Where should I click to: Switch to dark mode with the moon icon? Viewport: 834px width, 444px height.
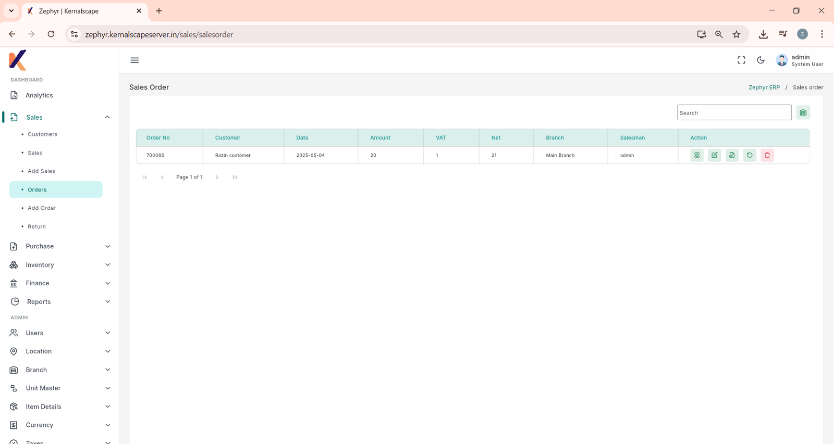click(761, 60)
